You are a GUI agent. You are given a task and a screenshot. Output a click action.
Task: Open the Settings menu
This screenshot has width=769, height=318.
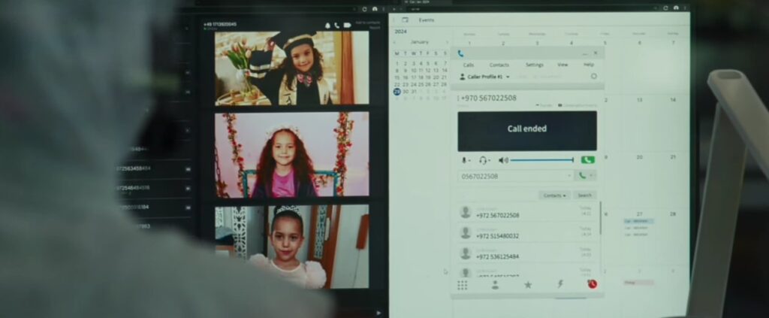[x=534, y=65]
